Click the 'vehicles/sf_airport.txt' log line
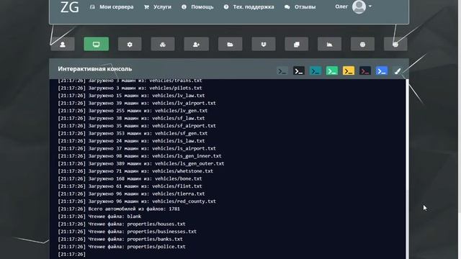Screen dimensions: 461x259 click(137, 126)
